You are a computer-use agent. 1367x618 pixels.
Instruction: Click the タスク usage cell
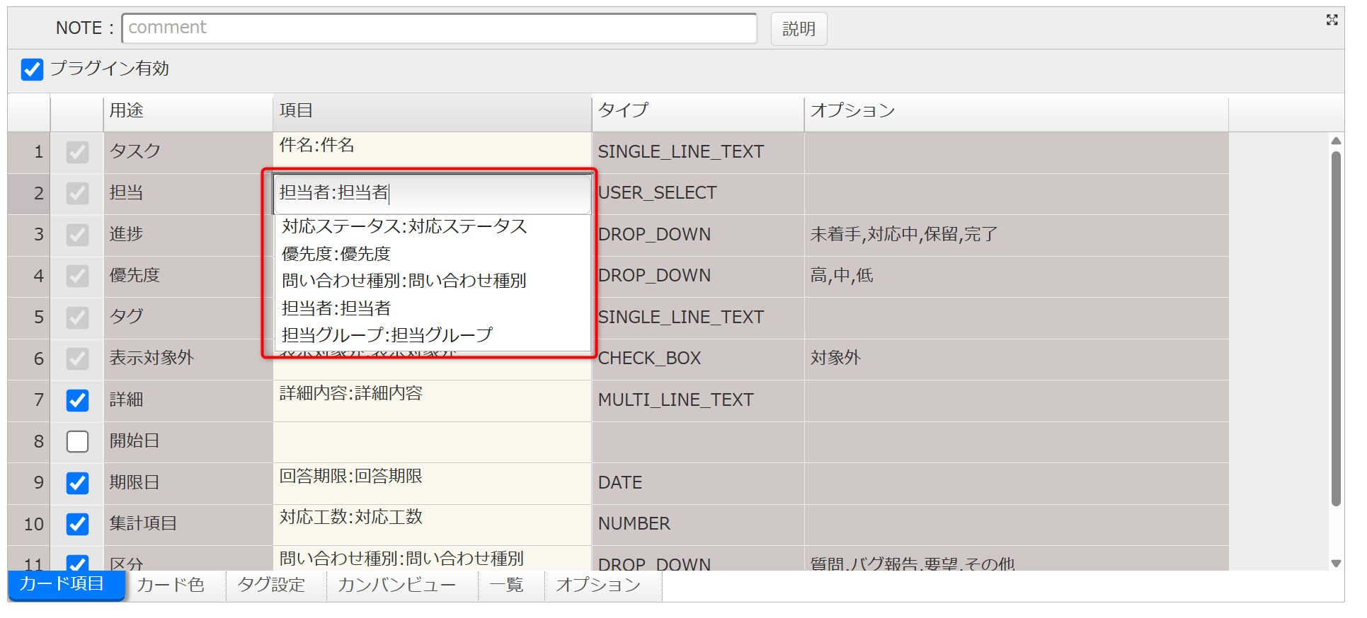click(188, 152)
